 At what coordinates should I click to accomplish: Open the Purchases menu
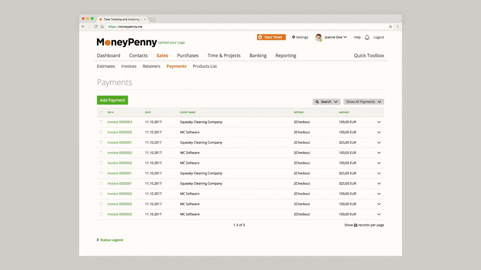pyautogui.click(x=188, y=55)
